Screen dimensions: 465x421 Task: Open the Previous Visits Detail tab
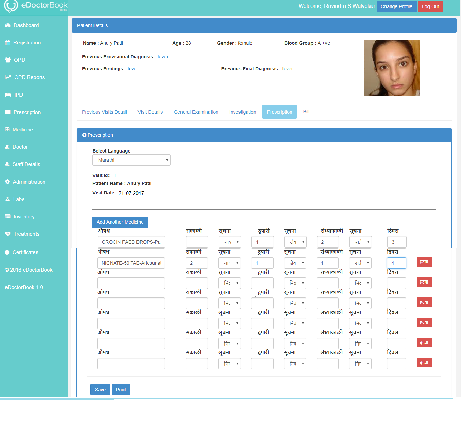coord(104,112)
